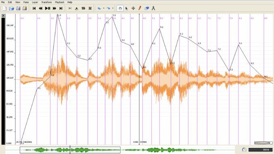Screen dimensions: 274x154
Task: Close the pane with the X box
Action: tap(3, 16)
